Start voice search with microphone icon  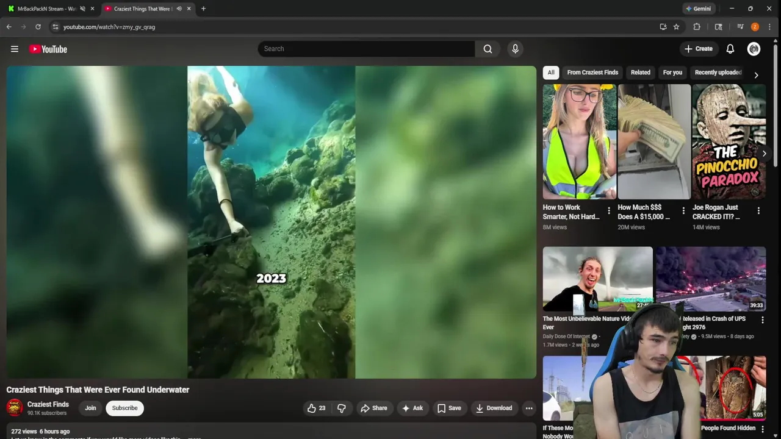point(515,49)
